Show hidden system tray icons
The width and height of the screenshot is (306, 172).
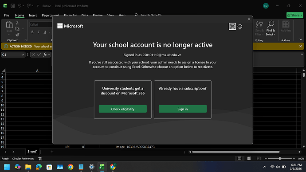pyautogui.click(x=265, y=167)
